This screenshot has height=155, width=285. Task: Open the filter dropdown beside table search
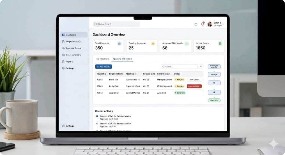[201, 67]
